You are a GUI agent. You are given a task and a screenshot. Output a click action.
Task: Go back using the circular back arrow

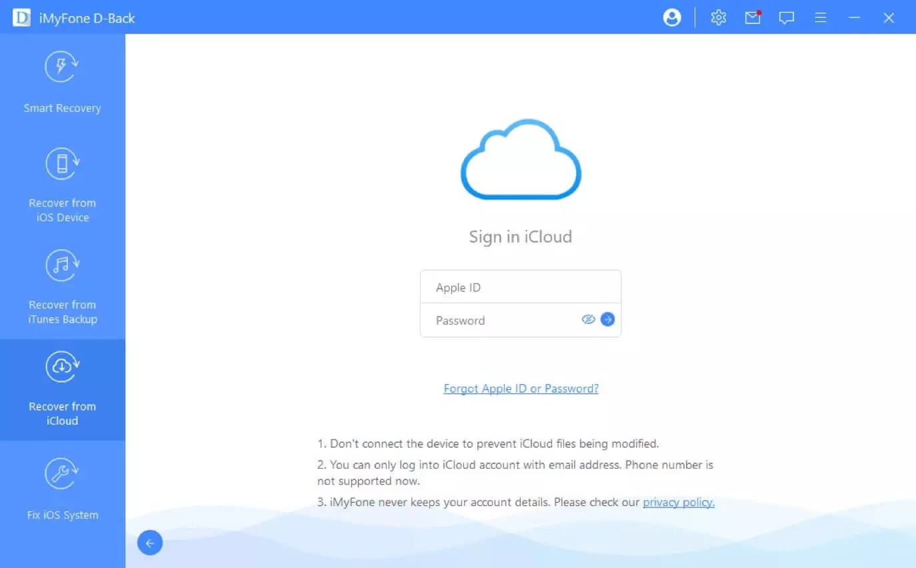149,543
